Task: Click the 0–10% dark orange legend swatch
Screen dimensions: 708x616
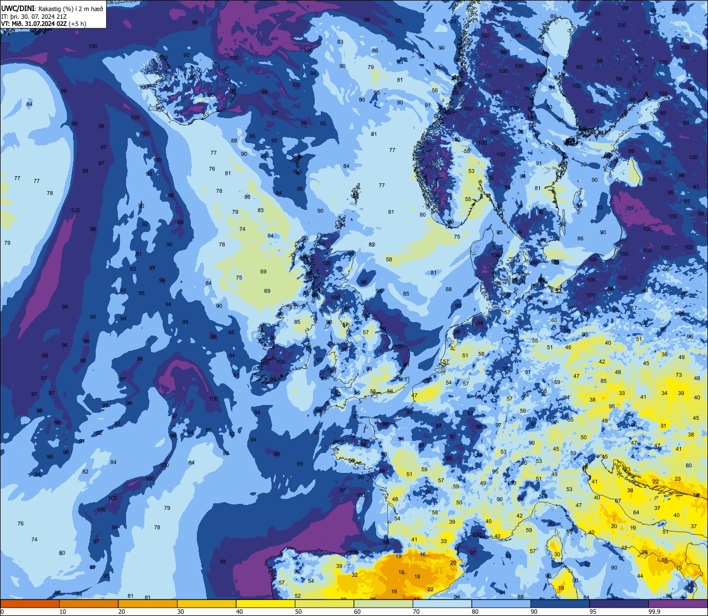Action: coord(30,604)
